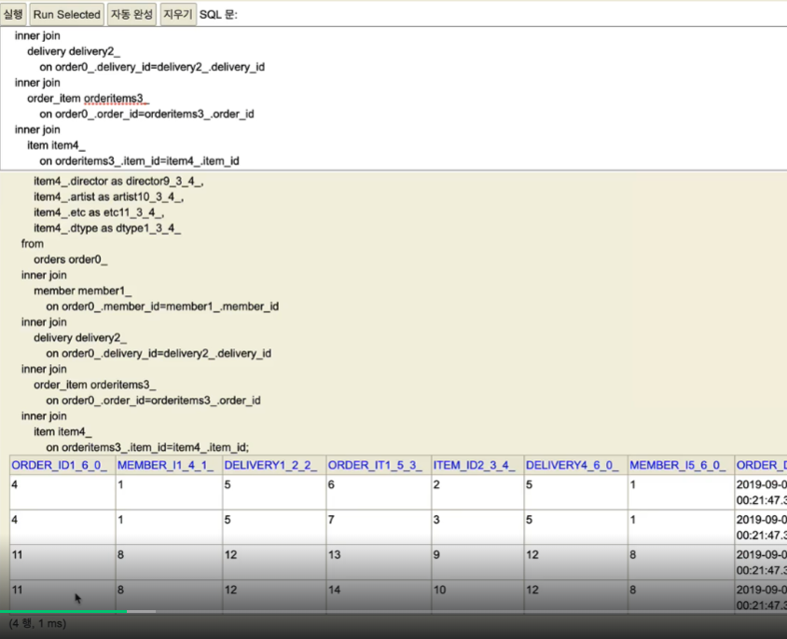
Task: Click 'item4_.dtype as dtype1_3_4_' line
Action: click(107, 228)
